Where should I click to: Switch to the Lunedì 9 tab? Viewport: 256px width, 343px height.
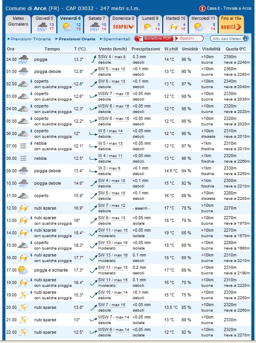tap(150, 24)
